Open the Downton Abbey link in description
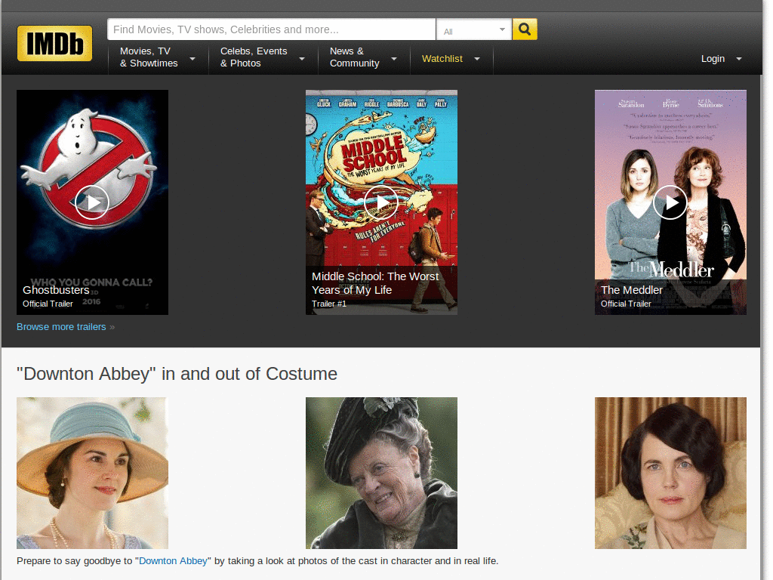773x580 pixels. point(173,561)
